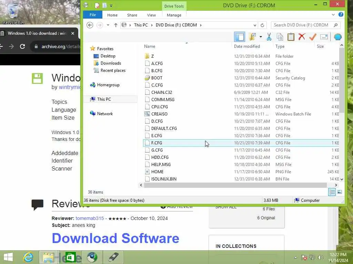Refresh the DVD Drive folder view
The image size is (353, 264).
click(x=262, y=25)
